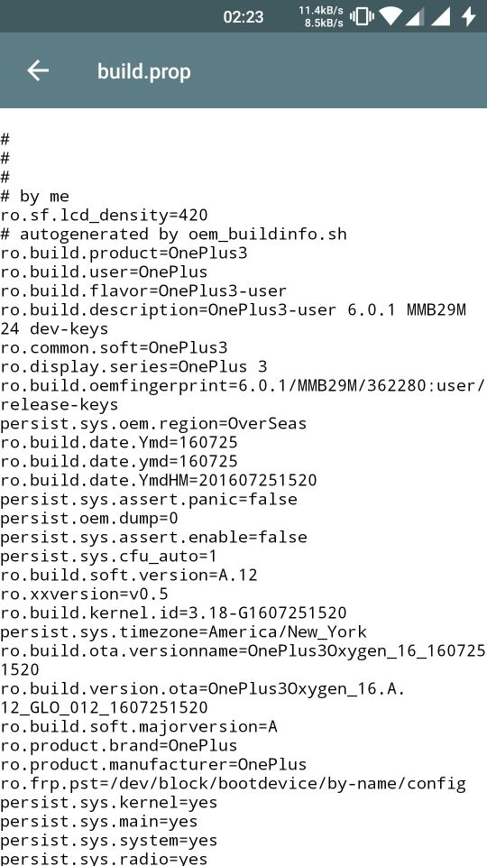Tap the persist.sys.oem.region=OverSeas line
This screenshot has height=866, width=487.
153,424
